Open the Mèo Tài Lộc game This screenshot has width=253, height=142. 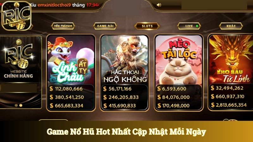[x=178, y=60]
